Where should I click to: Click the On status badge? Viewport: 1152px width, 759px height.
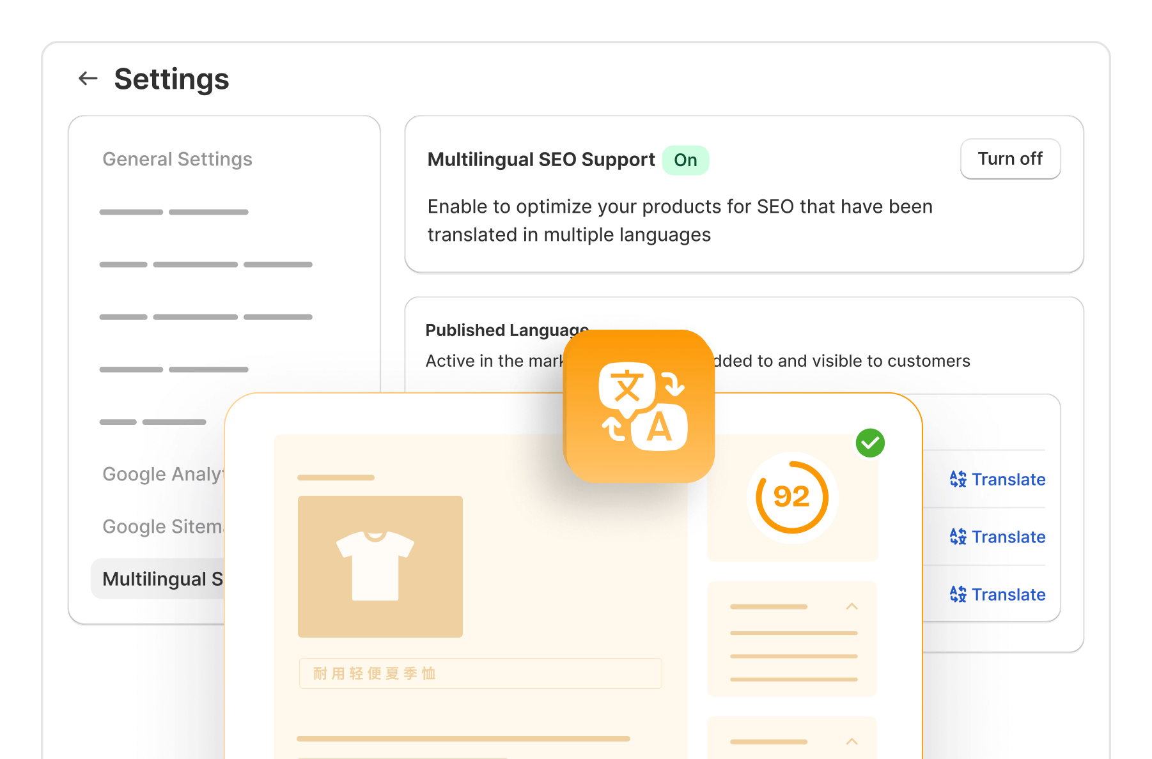685,160
